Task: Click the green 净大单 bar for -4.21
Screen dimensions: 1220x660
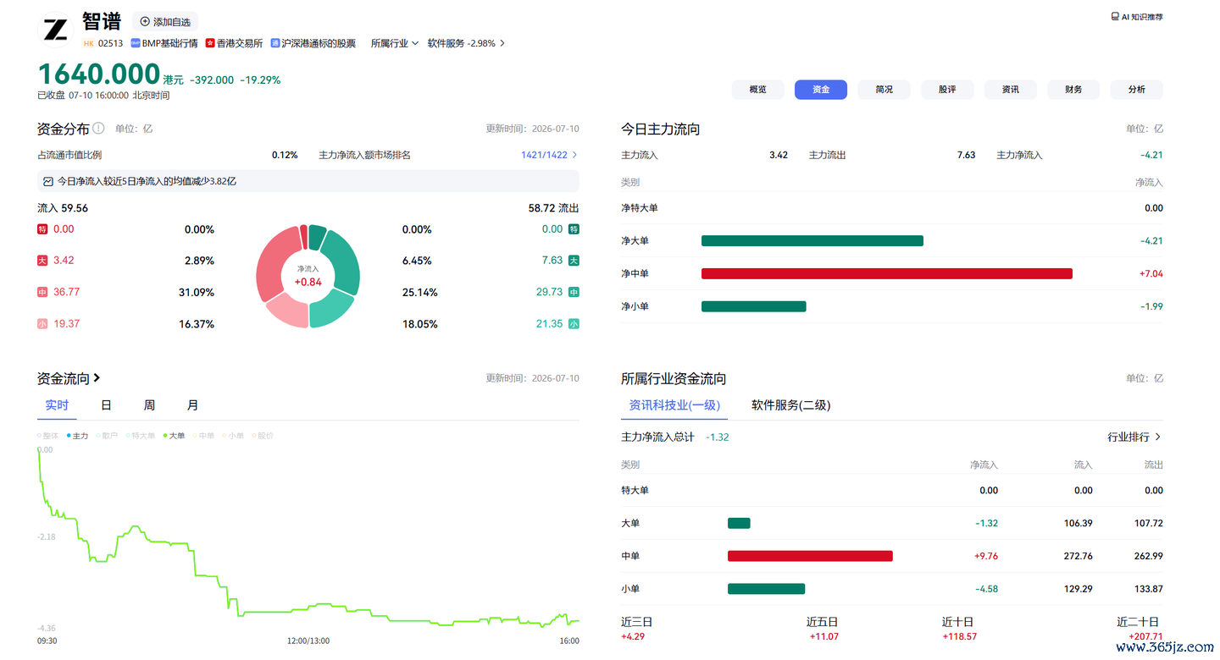Action: [812, 241]
